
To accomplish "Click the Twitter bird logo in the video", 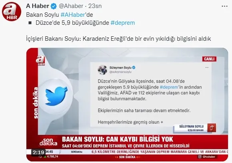I will click(56, 96).
